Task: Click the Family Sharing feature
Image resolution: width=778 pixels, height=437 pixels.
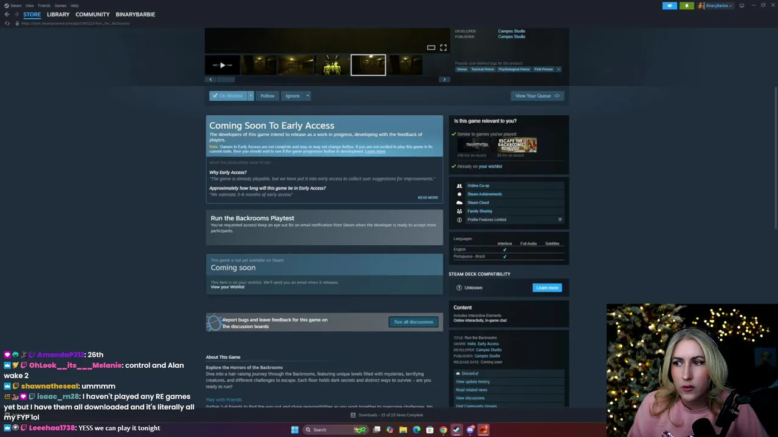Action: pyautogui.click(x=480, y=211)
